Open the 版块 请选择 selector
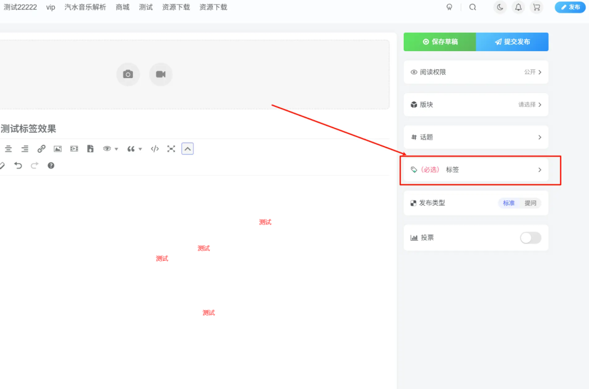This screenshot has width=589, height=389. click(476, 105)
